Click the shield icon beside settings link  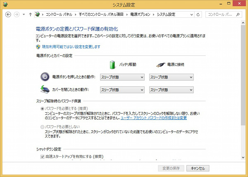coord(38,47)
